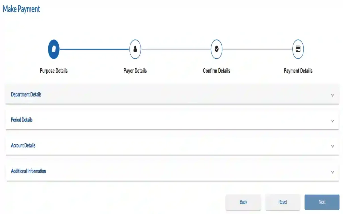The image size is (343, 214).
Task: Click the Payer Details person icon
Action: point(135,49)
